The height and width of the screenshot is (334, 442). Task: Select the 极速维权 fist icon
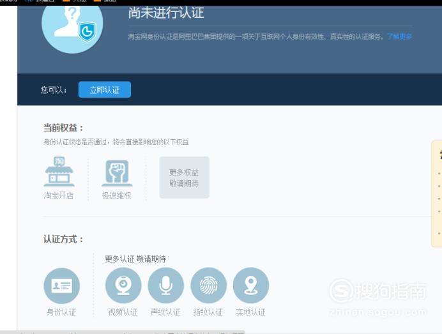click(x=117, y=172)
